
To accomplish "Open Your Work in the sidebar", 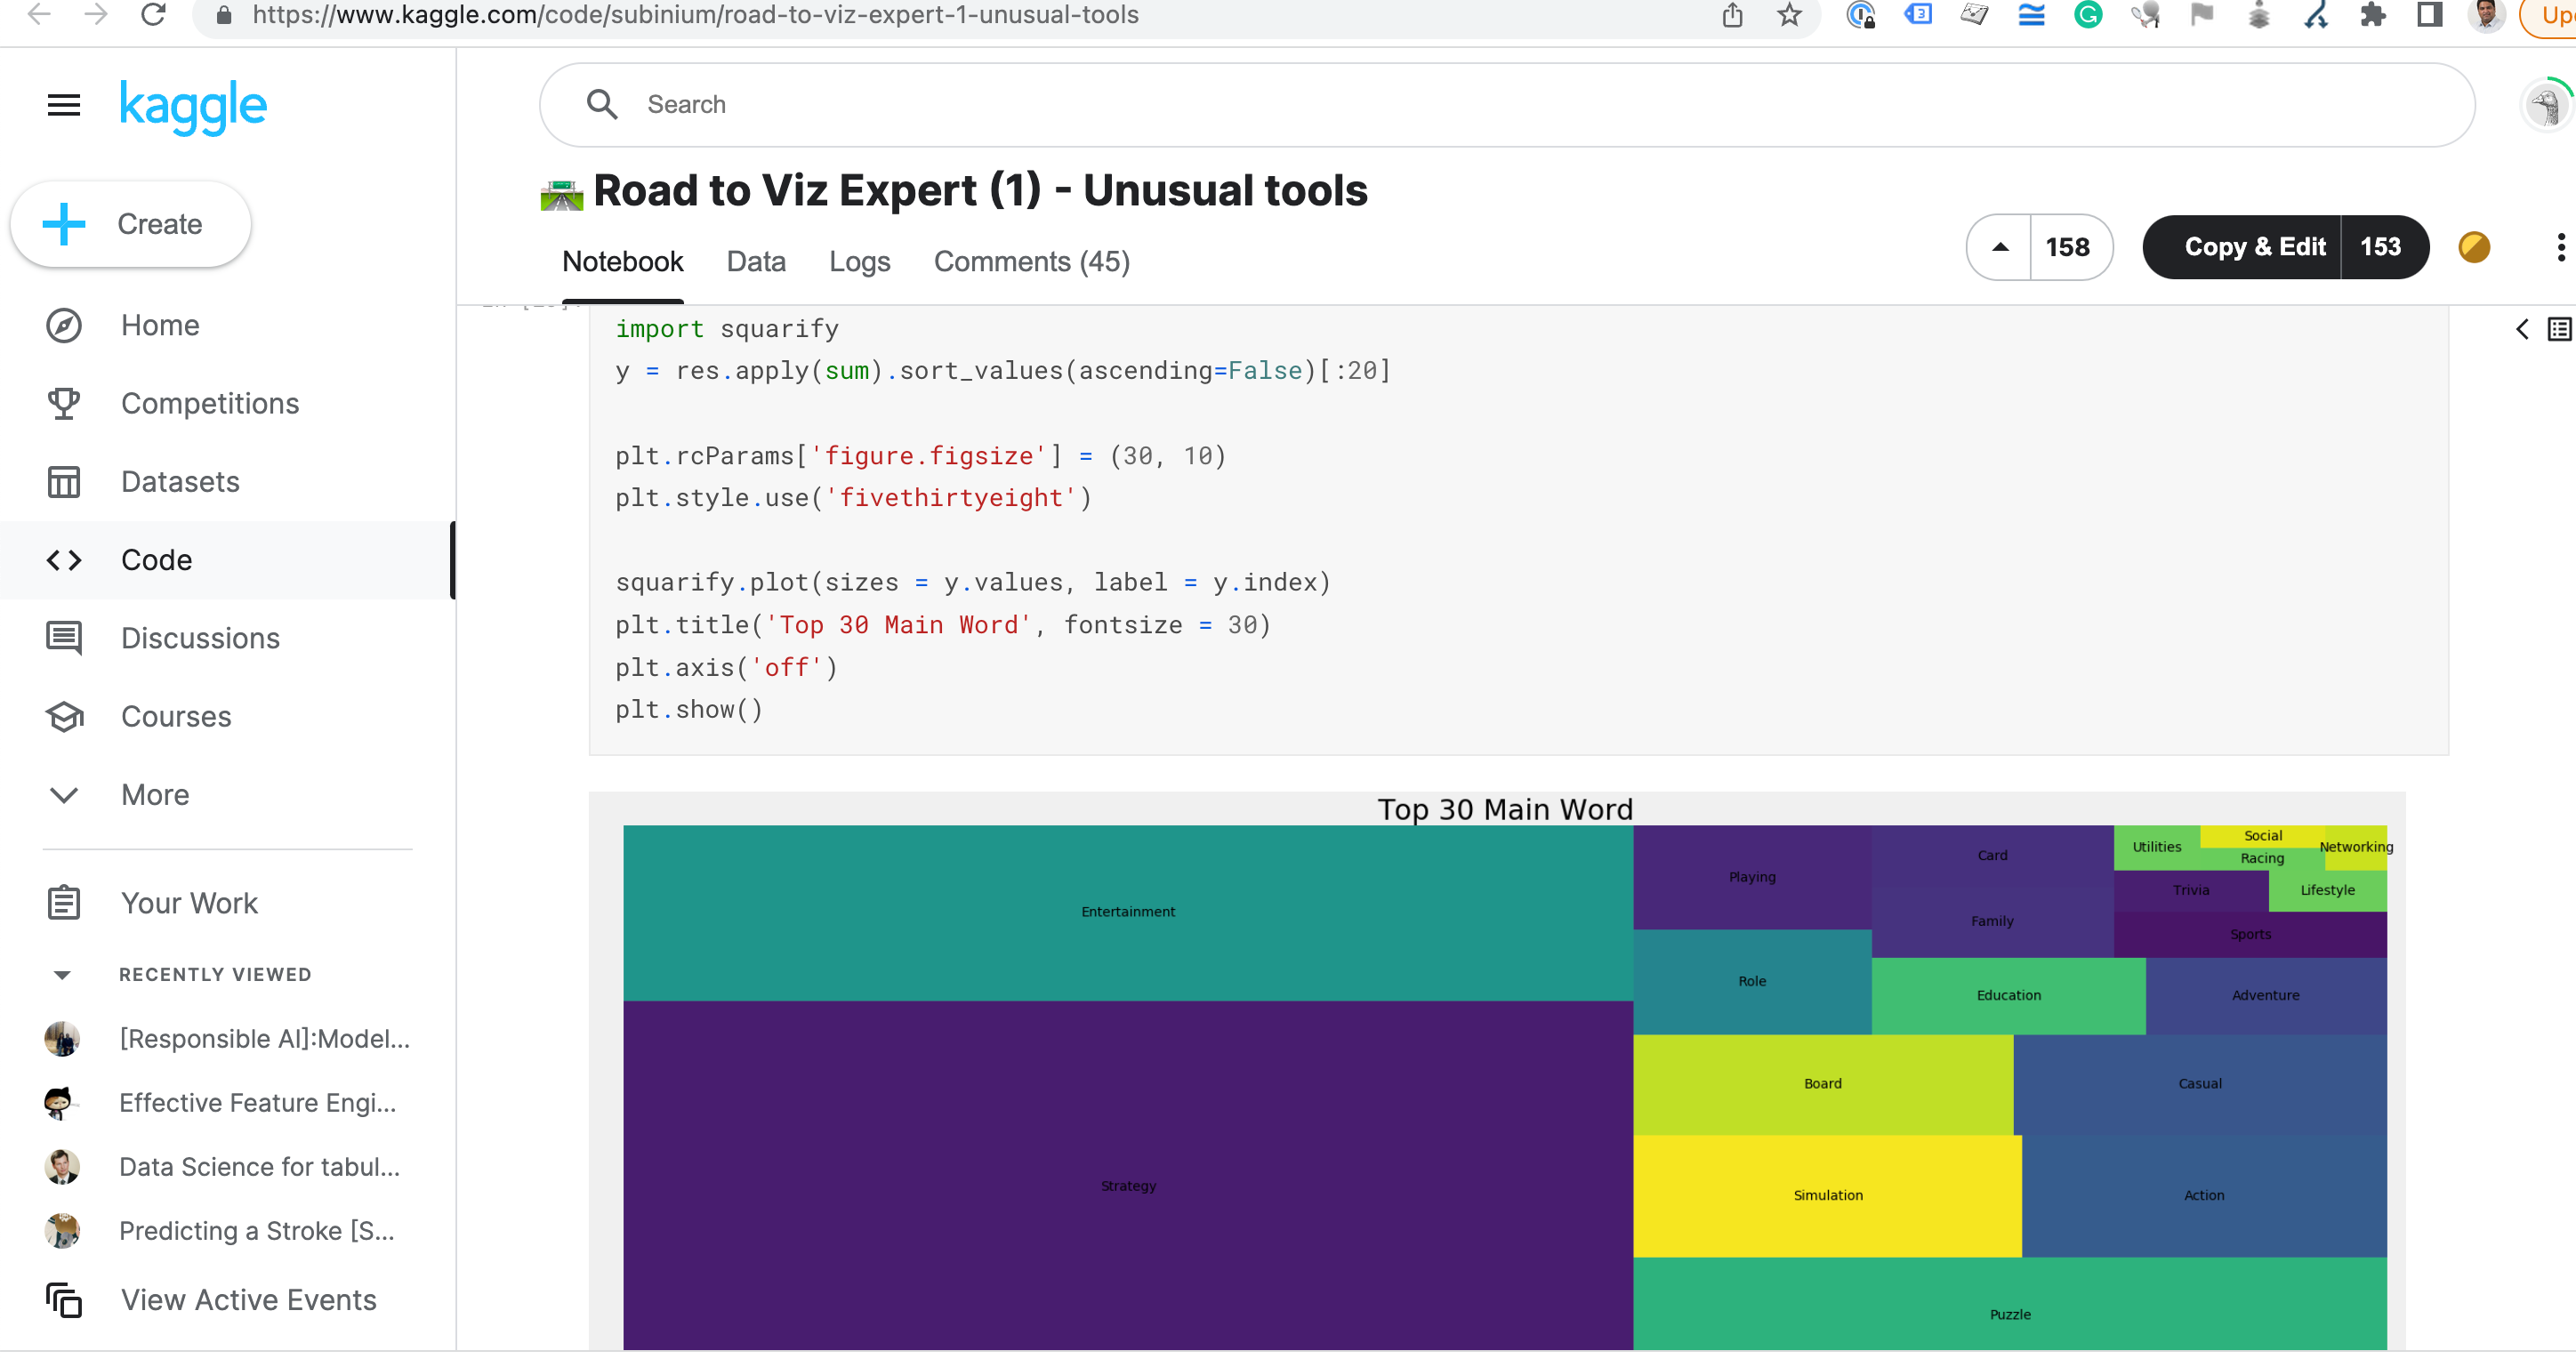I will point(189,902).
